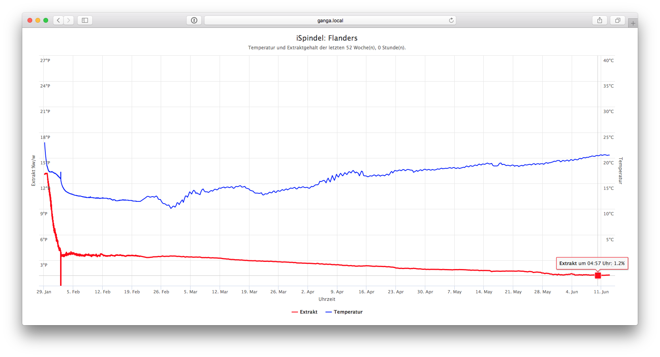Screen dimensions: 660x357
Task: Click the red square marker on the Extrakt line
Action: pyautogui.click(x=598, y=275)
